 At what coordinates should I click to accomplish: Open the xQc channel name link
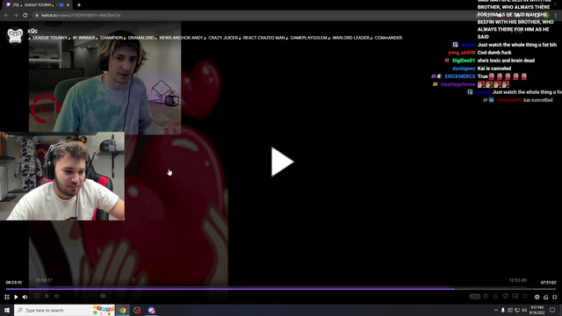pyautogui.click(x=32, y=31)
